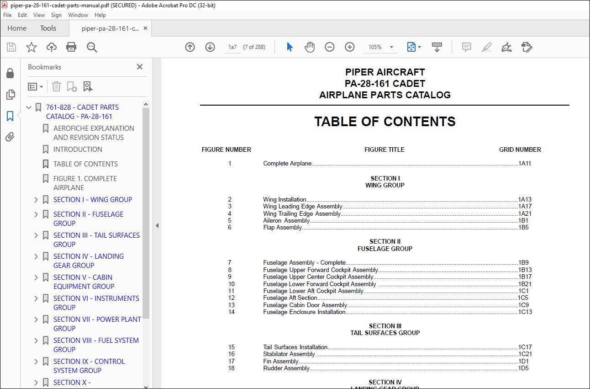The width and height of the screenshot is (590, 389).
Task: Switch to the Home tab
Action: [x=17, y=28]
